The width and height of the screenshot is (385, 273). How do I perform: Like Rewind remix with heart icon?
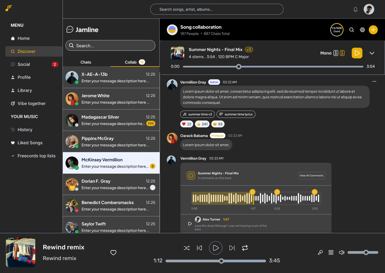tap(113, 252)
